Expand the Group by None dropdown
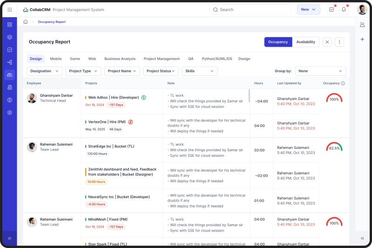This screenshot has height=248, width=372. 320,71
